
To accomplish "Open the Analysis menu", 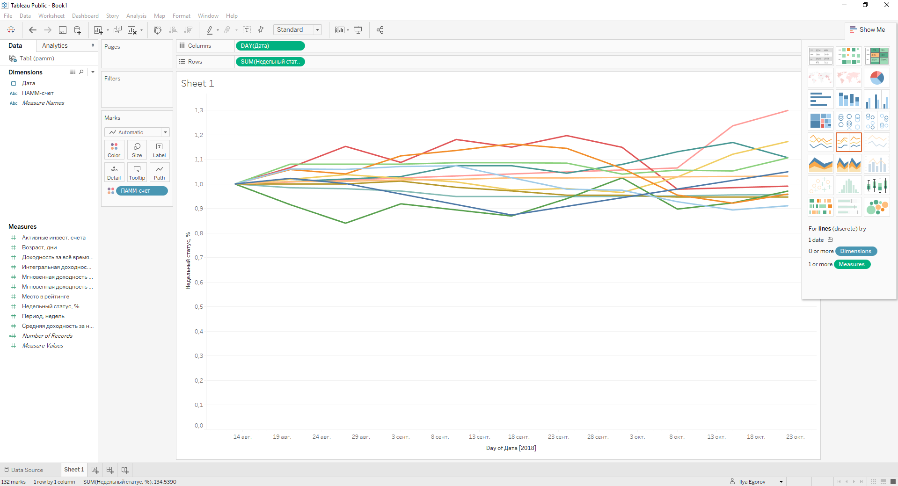I will tap(136, 16).
